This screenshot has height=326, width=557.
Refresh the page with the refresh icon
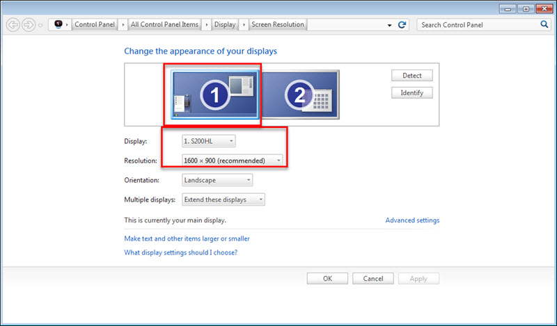pos(402,25)
